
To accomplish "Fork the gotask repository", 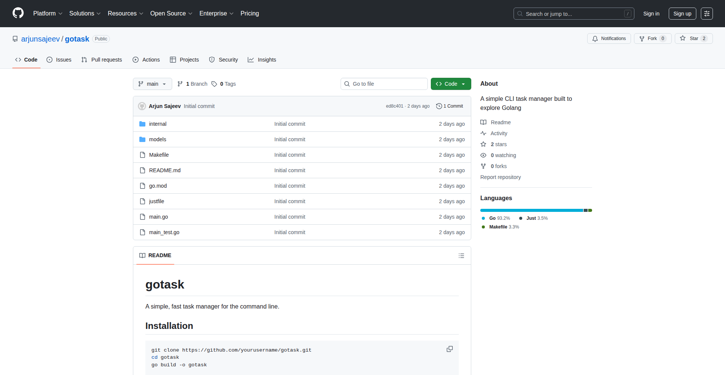I will click(x=652, y=39).
